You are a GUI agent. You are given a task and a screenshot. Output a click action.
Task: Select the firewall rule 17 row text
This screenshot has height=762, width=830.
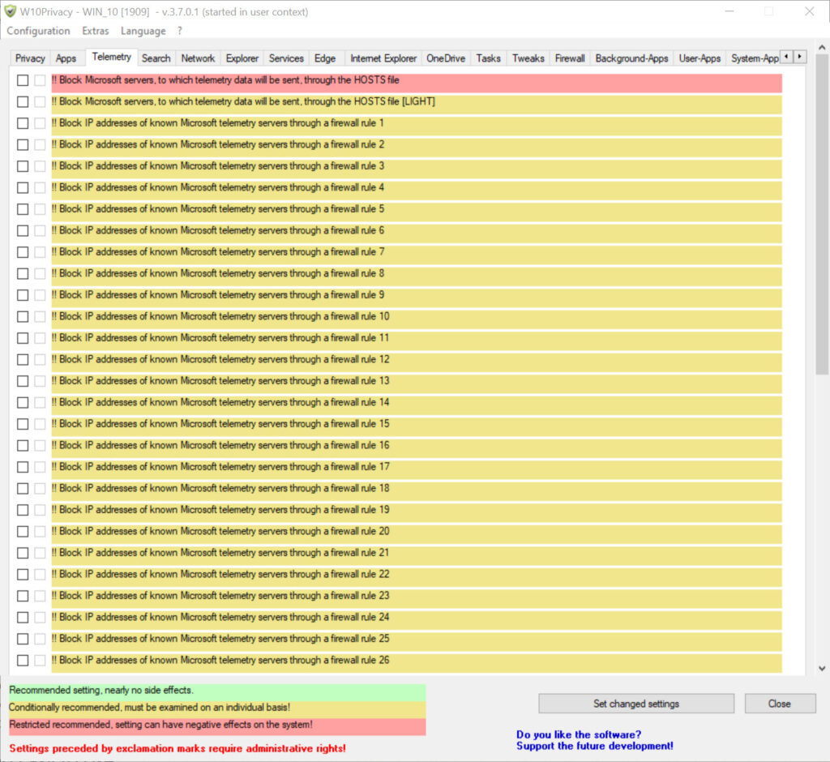tap(220, 466)
